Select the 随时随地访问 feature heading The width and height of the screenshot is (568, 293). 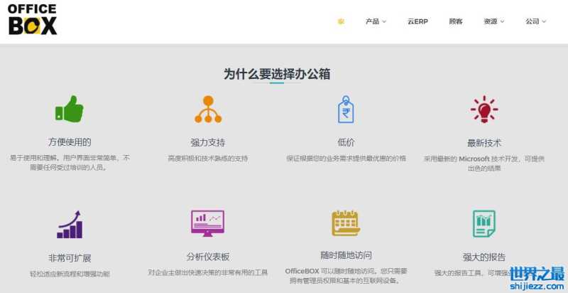[346, 255]
